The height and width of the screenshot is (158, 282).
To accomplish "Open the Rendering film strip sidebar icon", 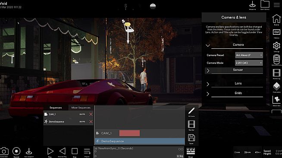I will click(x=276, y=73).
